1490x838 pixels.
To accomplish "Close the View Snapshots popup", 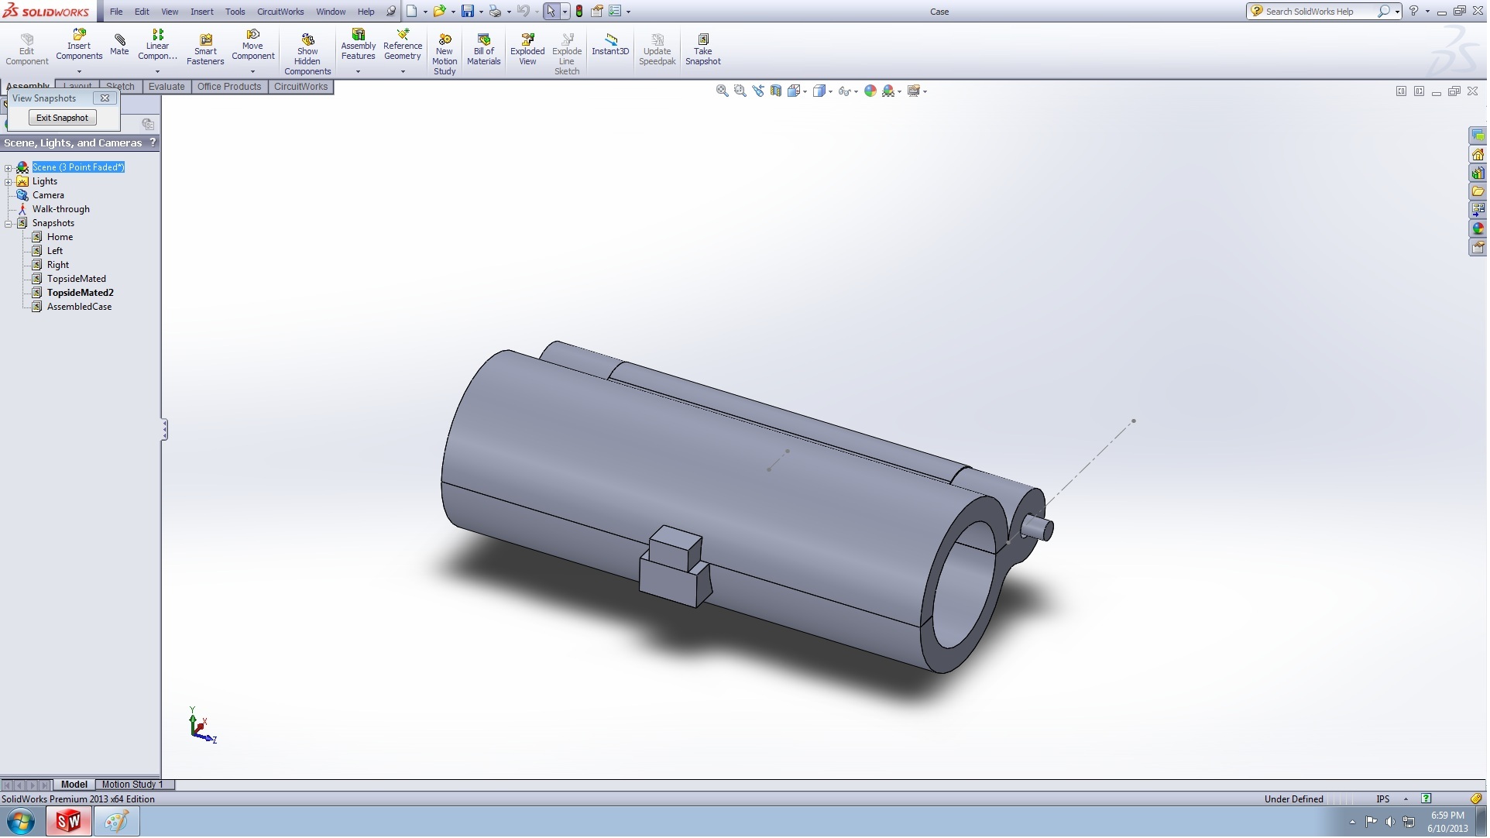I will pyautogui.click(x=105, y=98).
